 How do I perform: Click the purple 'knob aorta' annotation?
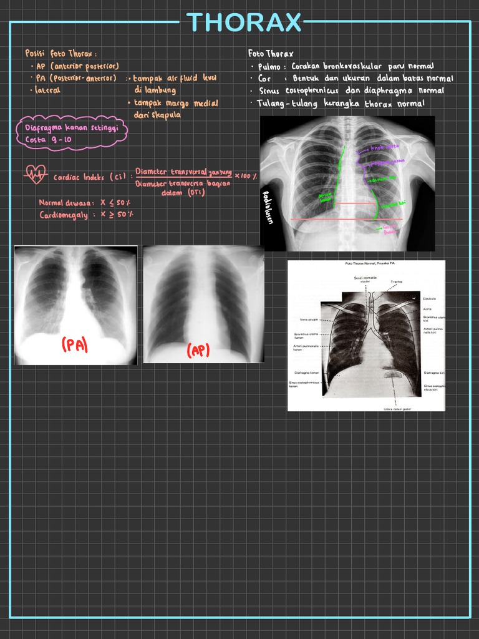coord(385,146)
